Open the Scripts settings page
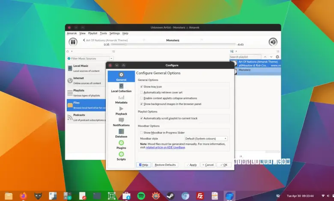 (x=121, y=157)
